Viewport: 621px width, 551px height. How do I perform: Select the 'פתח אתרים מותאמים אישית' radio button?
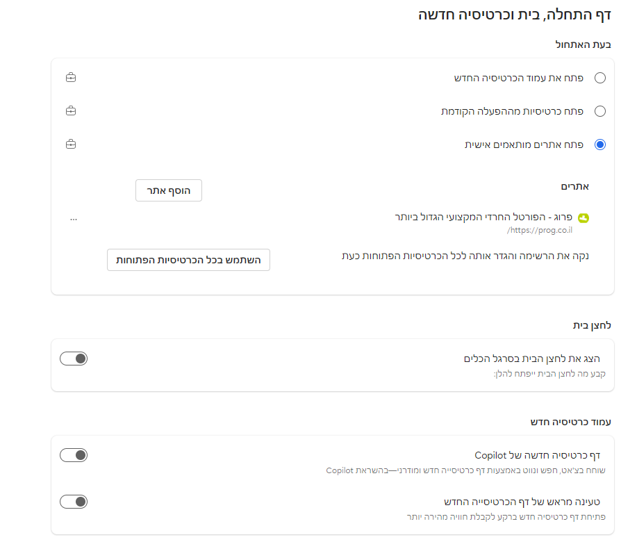click(x=600, y=145)
